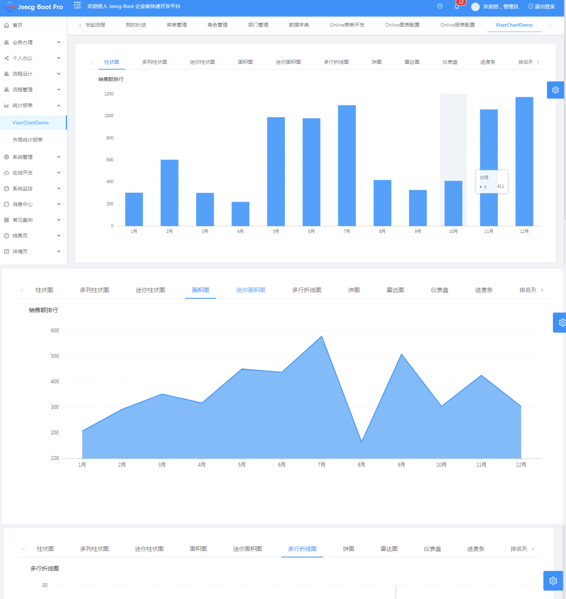This screenshot has width=566, height=599.
Task: Expand the 系统监控 menu chevron
Action: [x=58, y=188]
